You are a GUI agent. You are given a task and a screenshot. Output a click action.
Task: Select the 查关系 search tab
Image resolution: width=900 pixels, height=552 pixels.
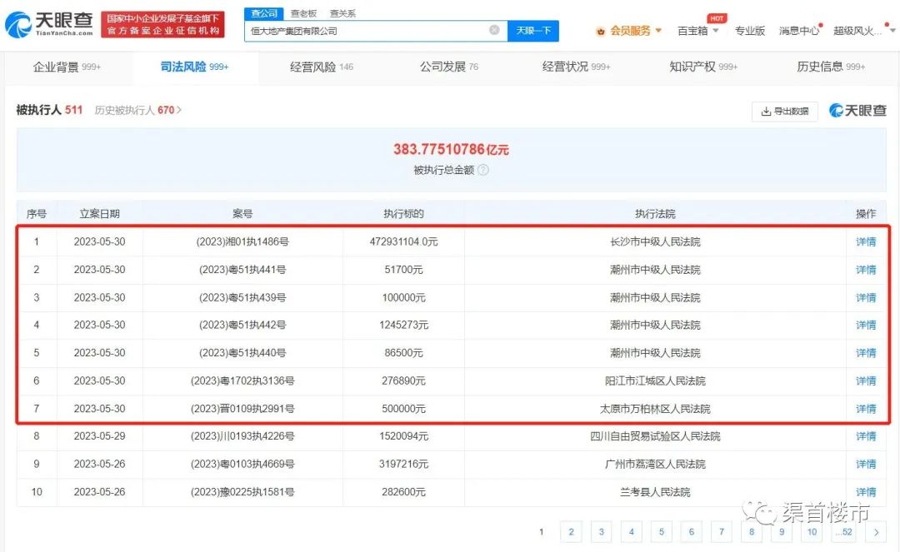tap(342, 13)
